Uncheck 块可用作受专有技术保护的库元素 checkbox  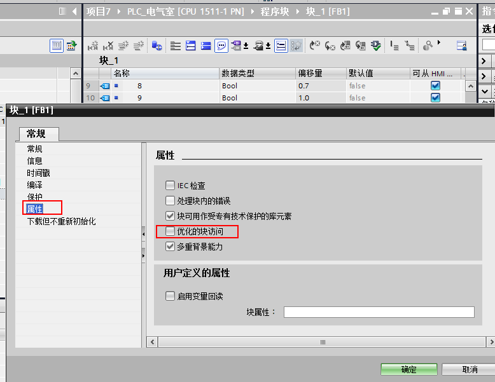[x=170, y=215]
